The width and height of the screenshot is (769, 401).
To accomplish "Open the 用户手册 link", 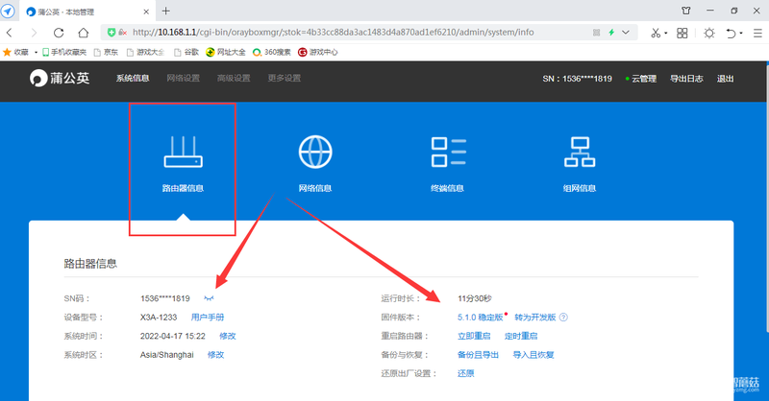I will point(208,318).
